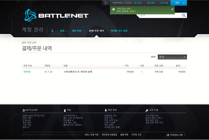Screen dimensions: 209x140
Task: Open the 지역 한국 region dropdown
Action: pyautogui.click(x=172, y=57)
